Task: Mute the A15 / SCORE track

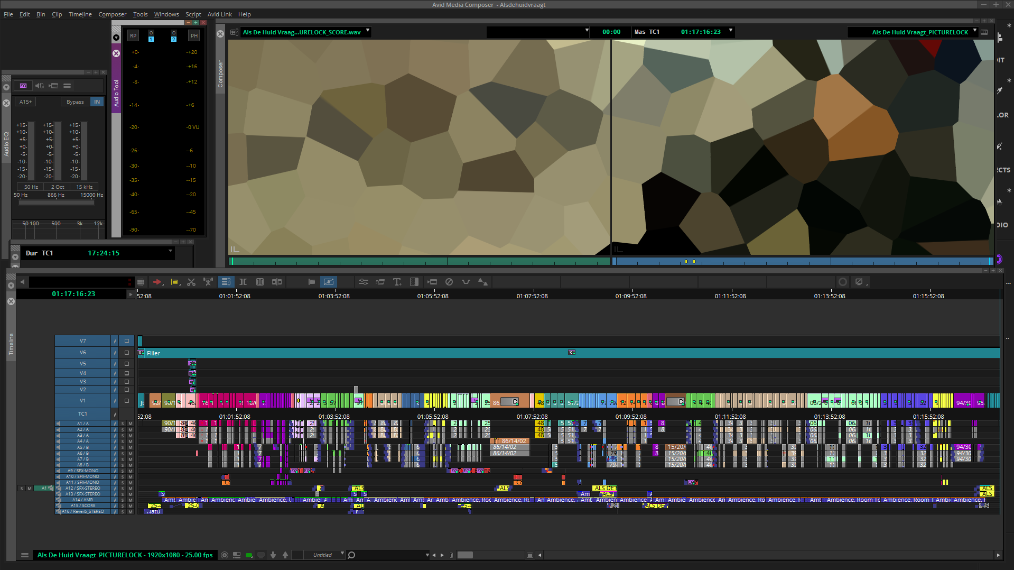Action: point(130,506)
